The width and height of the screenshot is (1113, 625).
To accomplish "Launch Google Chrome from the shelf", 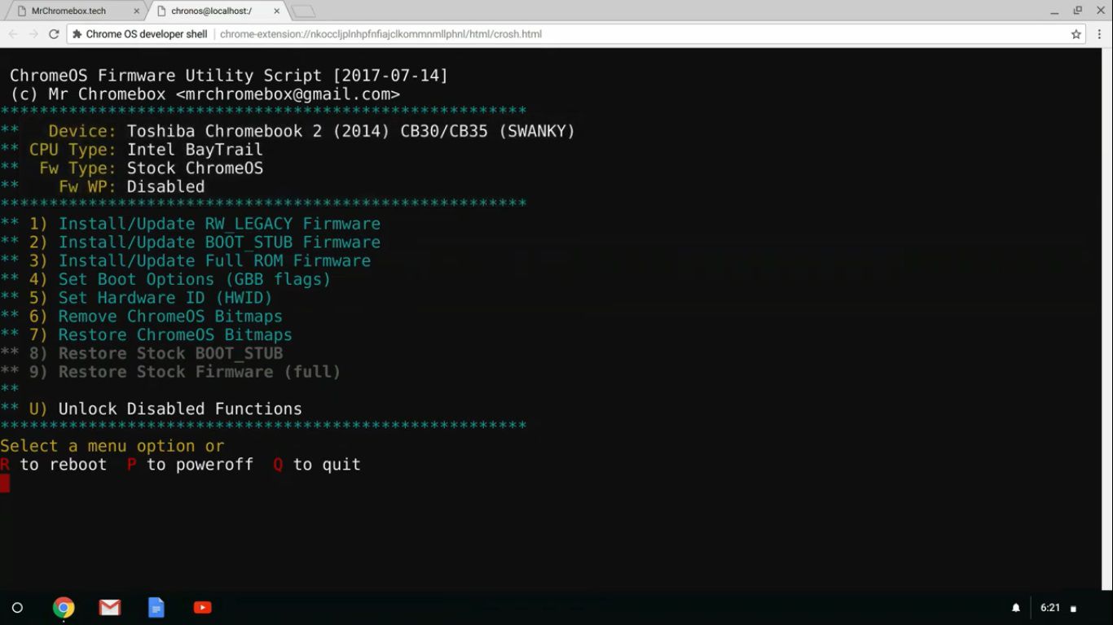I will pyautogui.click(x=64, y=608).
